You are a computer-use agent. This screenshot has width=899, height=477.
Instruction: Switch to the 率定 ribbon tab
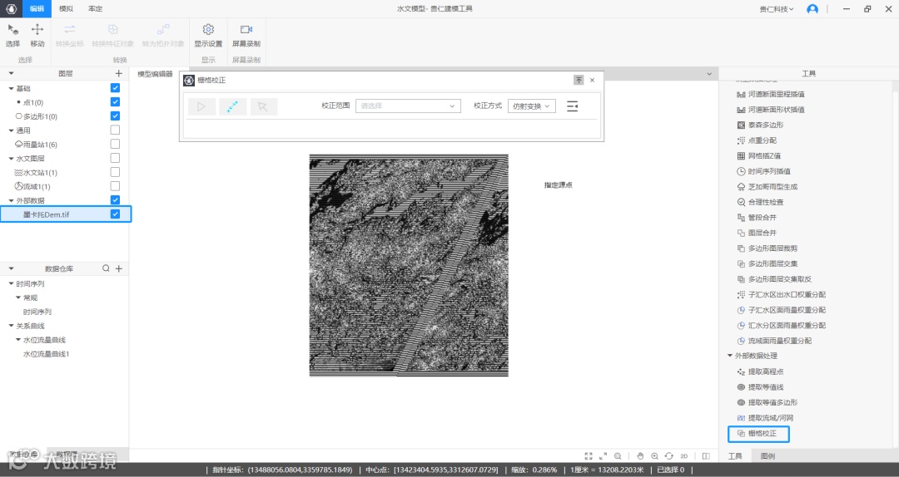[x=95, y=8]
